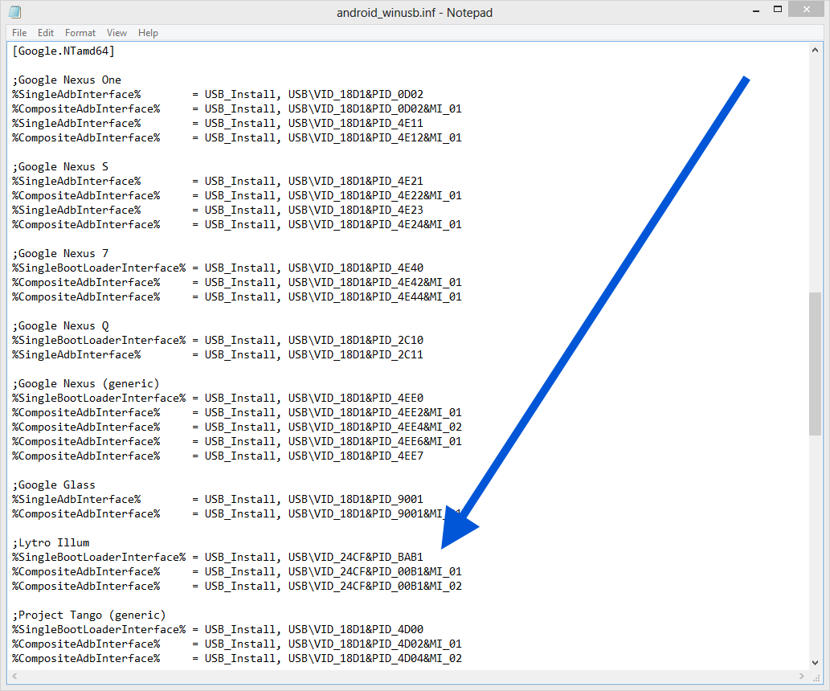Screen dimensions: 830x691
Task: Open the Help menu
Action: tap(148, 33)
